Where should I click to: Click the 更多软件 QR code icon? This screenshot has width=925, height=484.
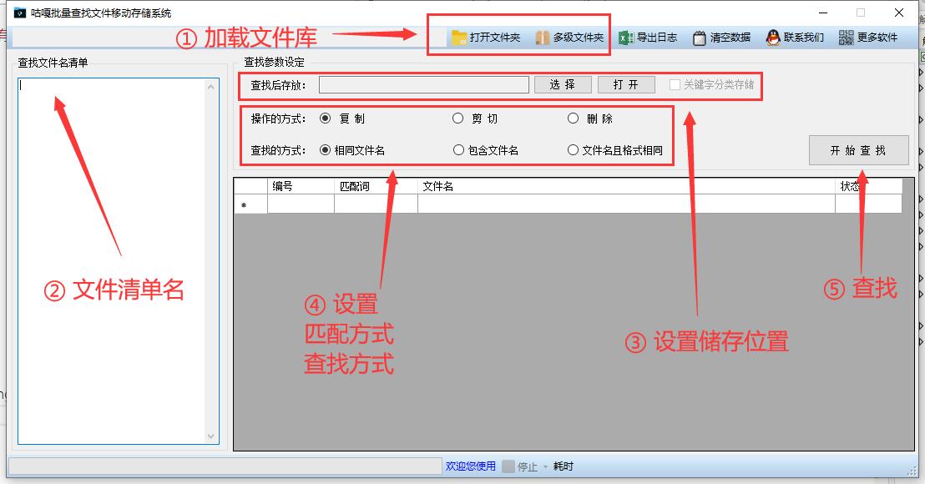pos(846,38)
